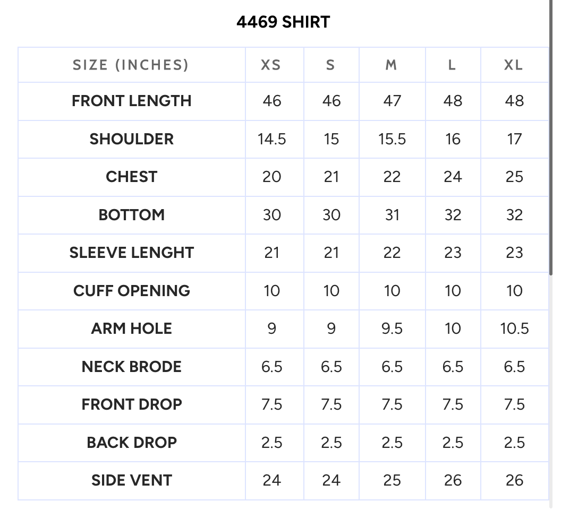Click the XL arm hole value 10.5
This screenshot has width=561, height=510.
pos(514,329)
